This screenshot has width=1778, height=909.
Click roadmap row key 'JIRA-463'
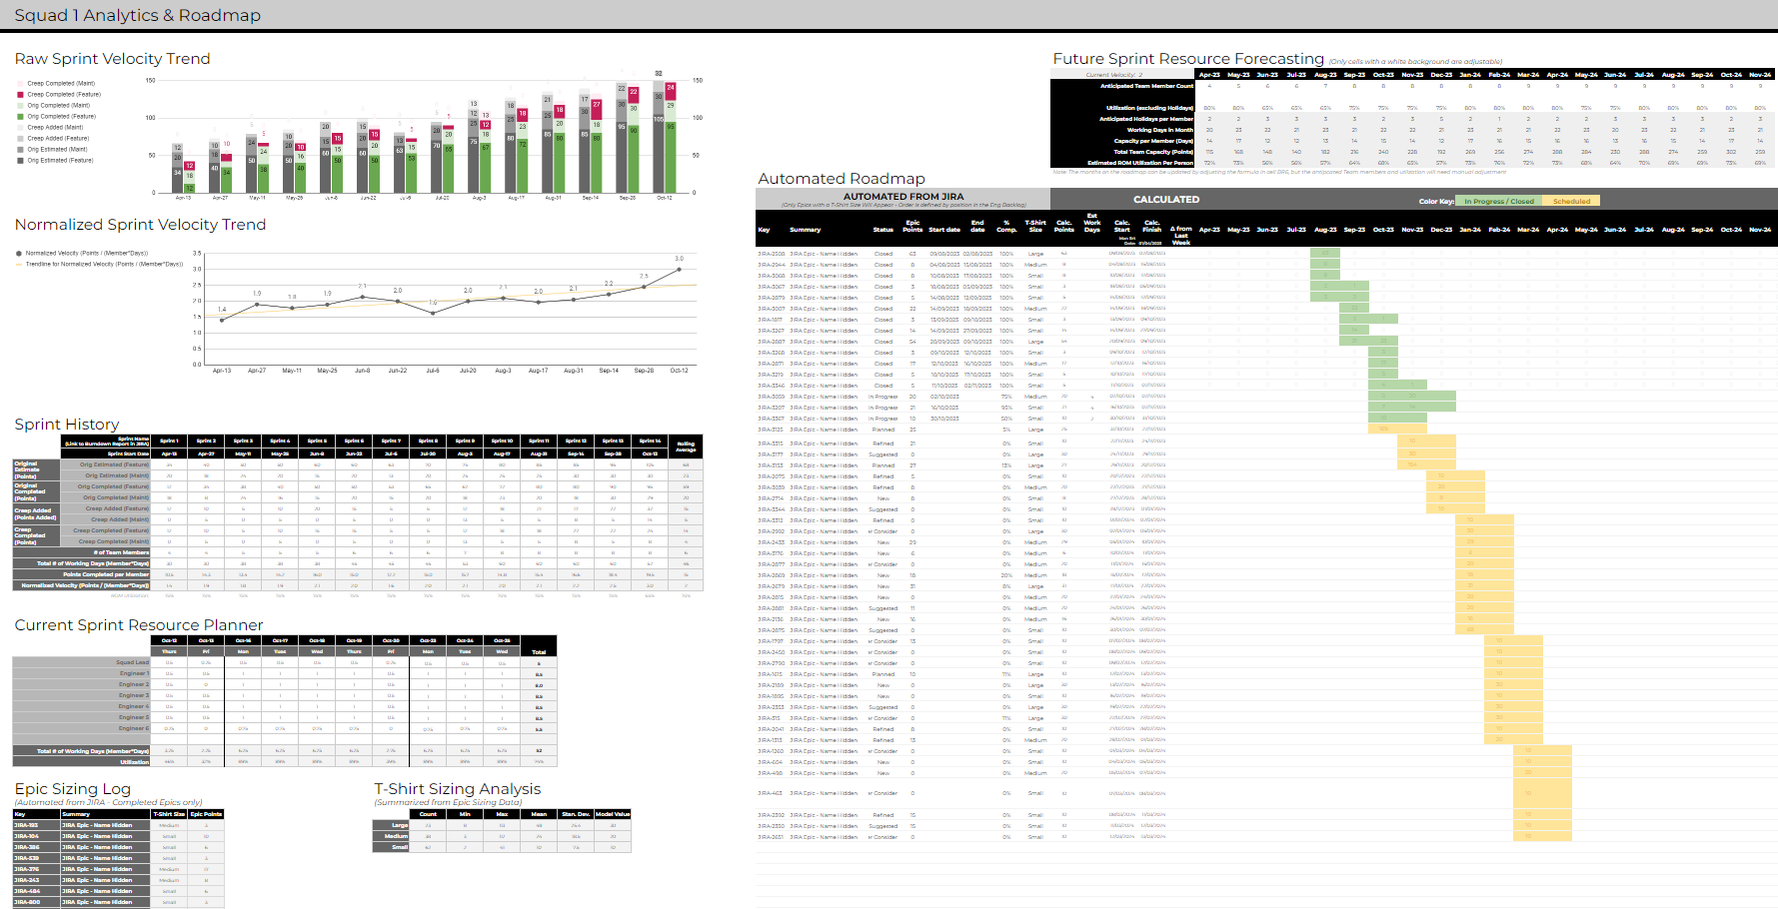coord(770,793)
